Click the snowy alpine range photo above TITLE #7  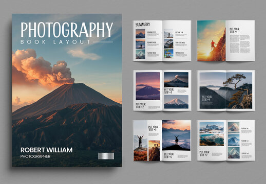click(x=212, y=128)
